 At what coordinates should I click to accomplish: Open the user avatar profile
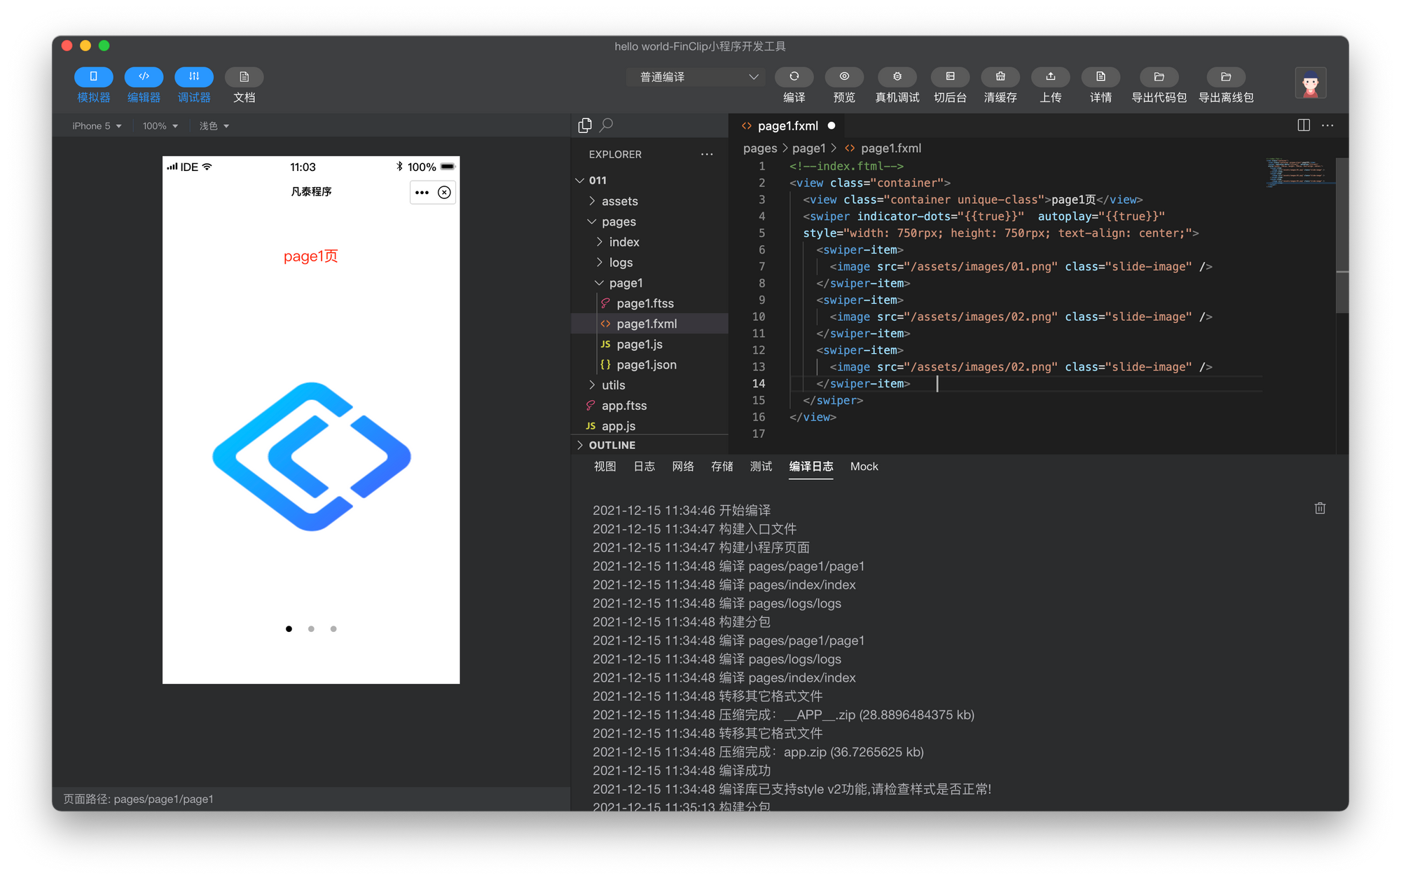[1310, 83]
